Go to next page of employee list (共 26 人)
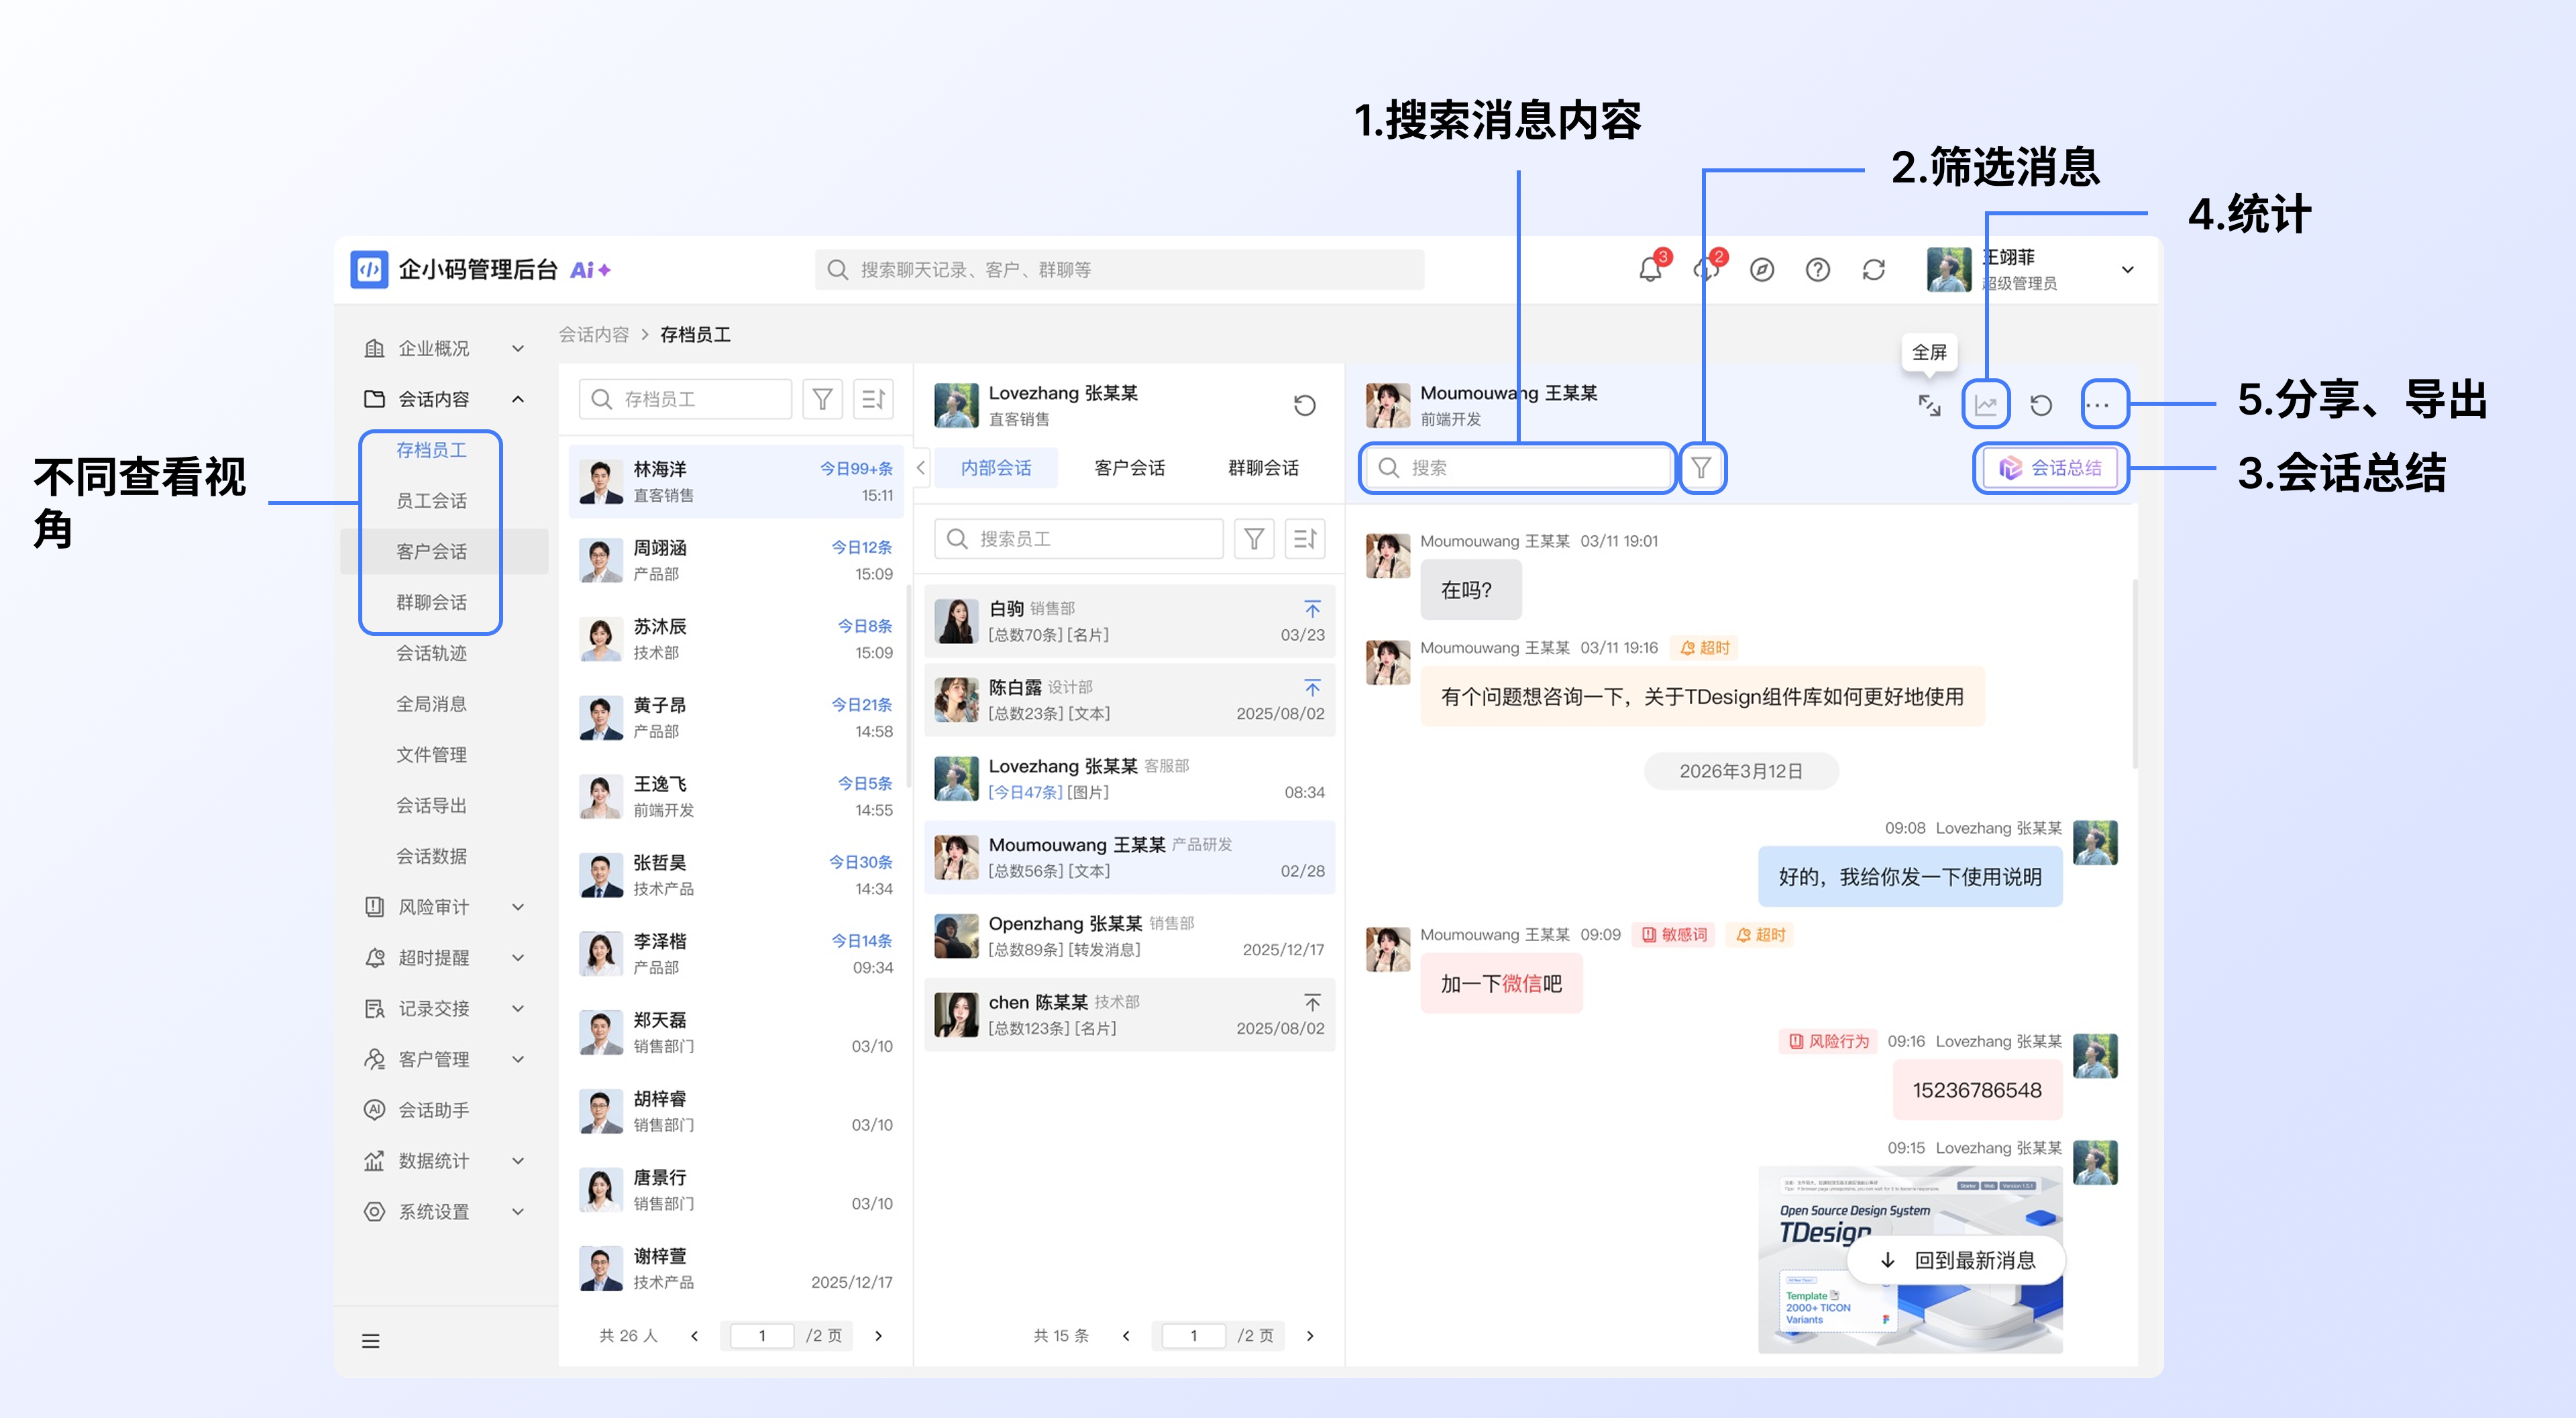The width and height of the screenshot is (2576, 1418). (x=878, y=1336)
